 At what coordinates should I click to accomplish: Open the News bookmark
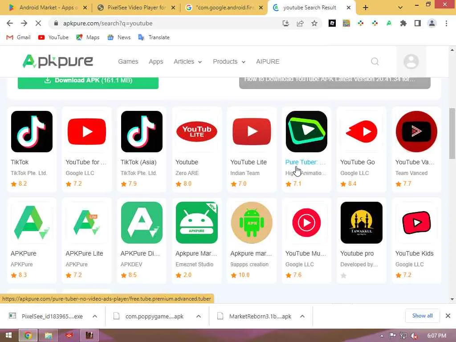coord(119,37)
